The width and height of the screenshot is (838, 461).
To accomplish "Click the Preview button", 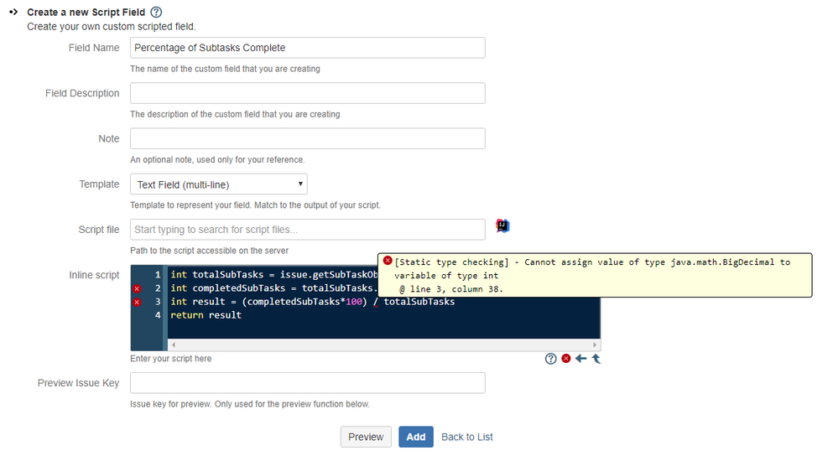I will (x=366, y=437).
